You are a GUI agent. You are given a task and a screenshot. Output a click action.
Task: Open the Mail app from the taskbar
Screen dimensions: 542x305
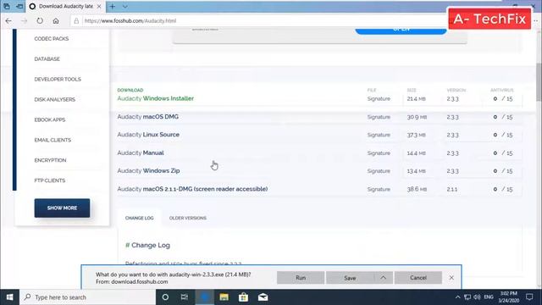click(x=263, y=297)
